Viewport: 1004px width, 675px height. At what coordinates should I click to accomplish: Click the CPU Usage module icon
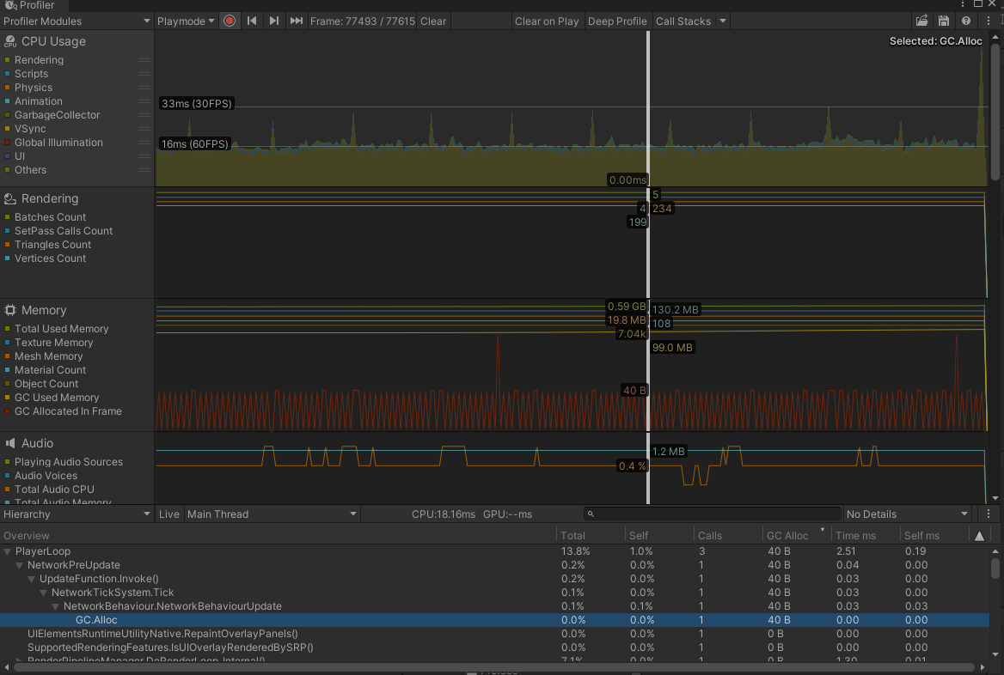(9, 41)
